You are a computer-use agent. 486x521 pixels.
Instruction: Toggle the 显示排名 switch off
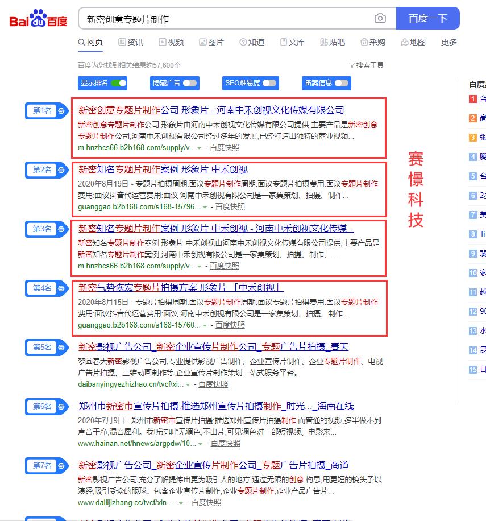click(x=119, y=82)
